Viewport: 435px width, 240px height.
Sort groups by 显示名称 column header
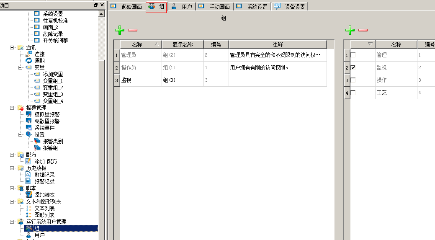tap(183, 44)
